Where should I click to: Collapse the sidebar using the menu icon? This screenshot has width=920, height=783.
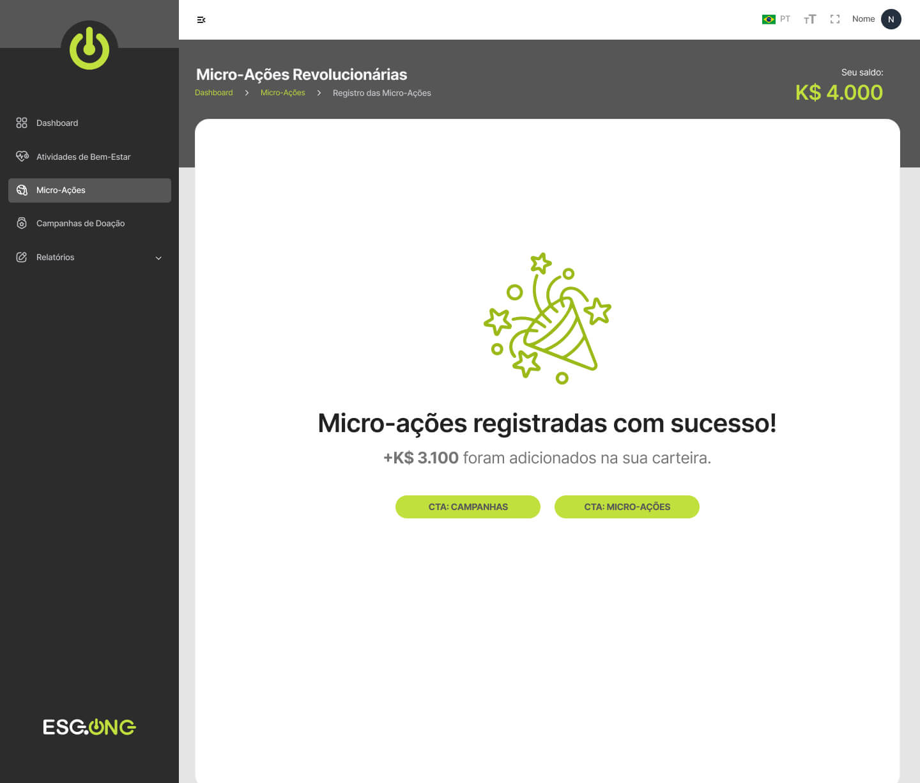[x=201, y=20]
